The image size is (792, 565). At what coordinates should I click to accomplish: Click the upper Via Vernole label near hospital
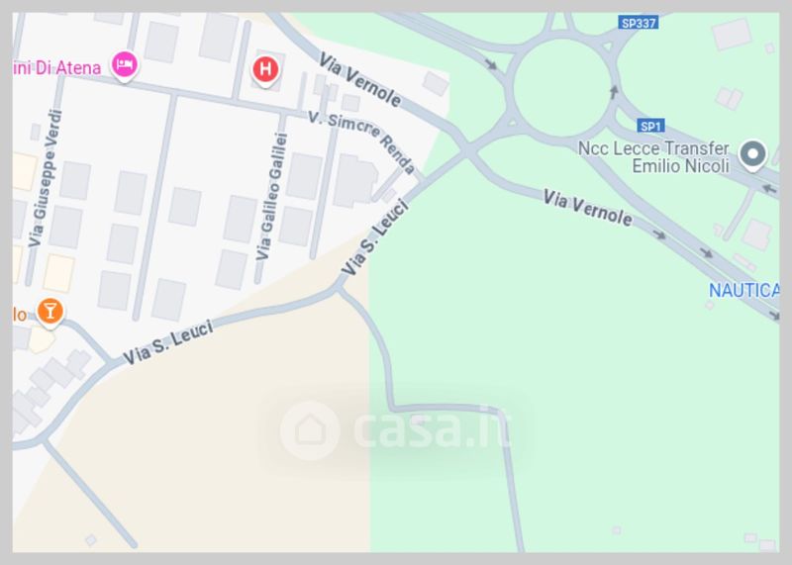pyautogui.click(x=359, y=80)
